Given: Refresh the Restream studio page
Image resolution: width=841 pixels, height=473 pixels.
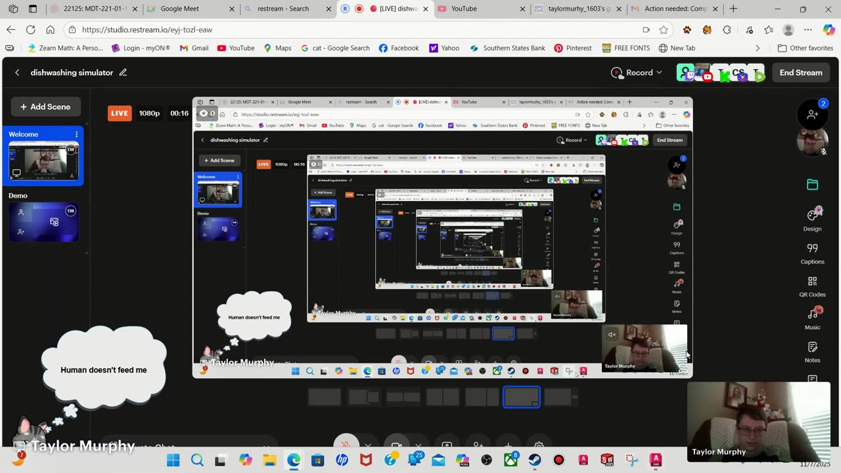Looking at the screenshot, I should [30, 30].
